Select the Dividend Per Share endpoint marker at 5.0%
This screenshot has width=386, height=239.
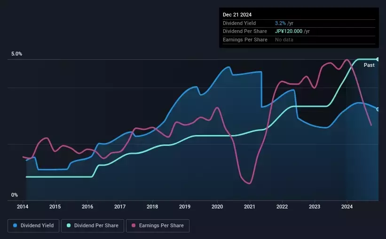pyautogui.click(x=378, y=59)
